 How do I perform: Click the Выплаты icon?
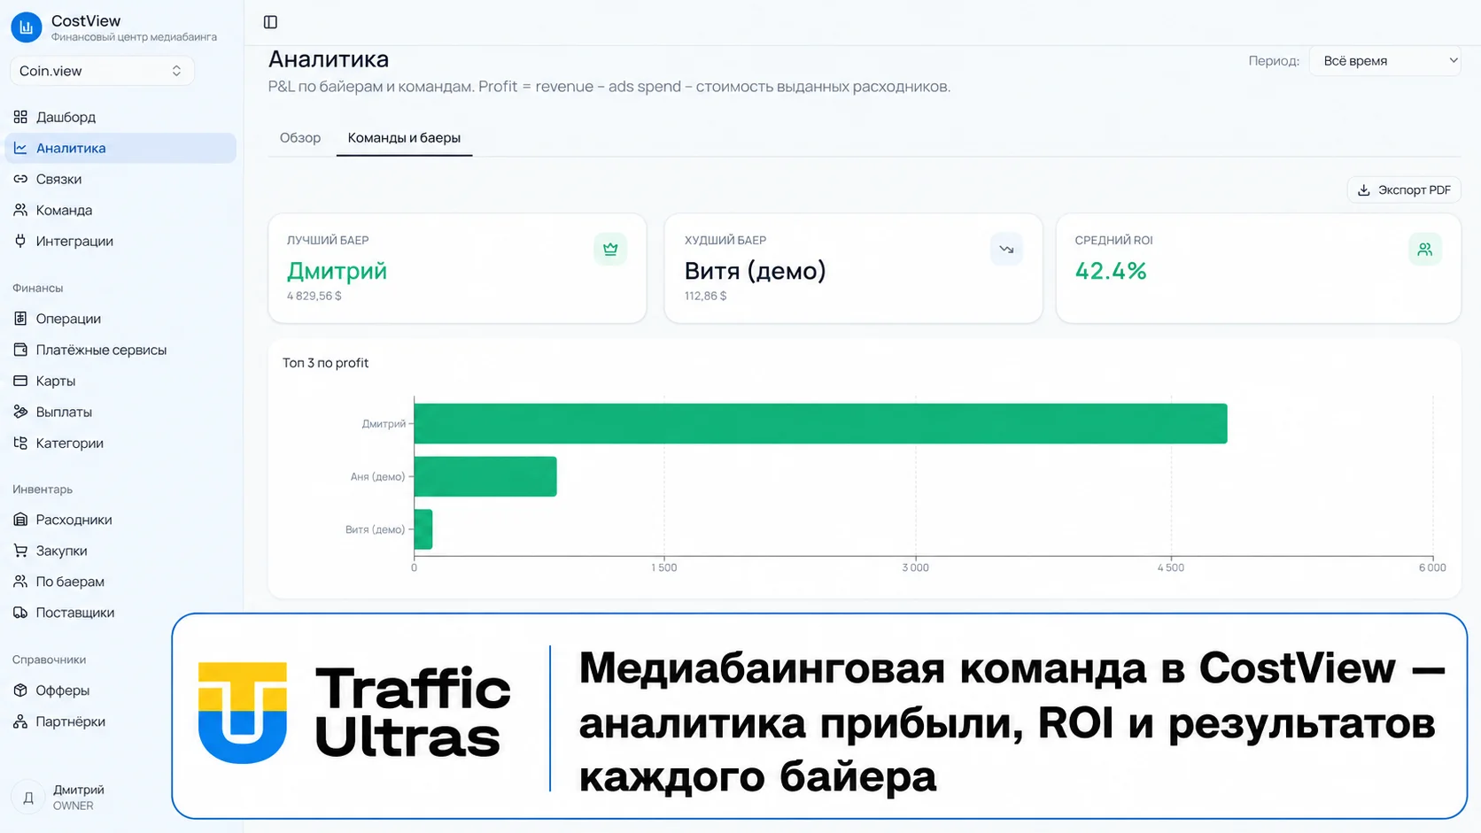pos(20,412)
